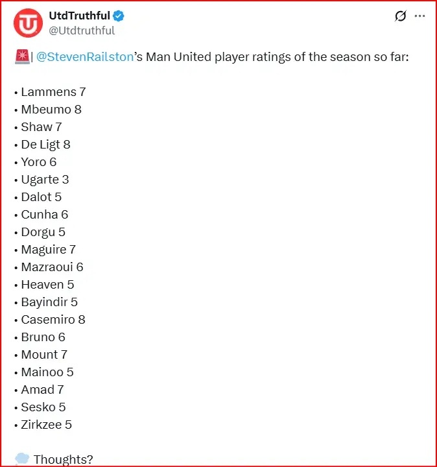Select the Bruno 6 list entry

click(x=40, y=337)
